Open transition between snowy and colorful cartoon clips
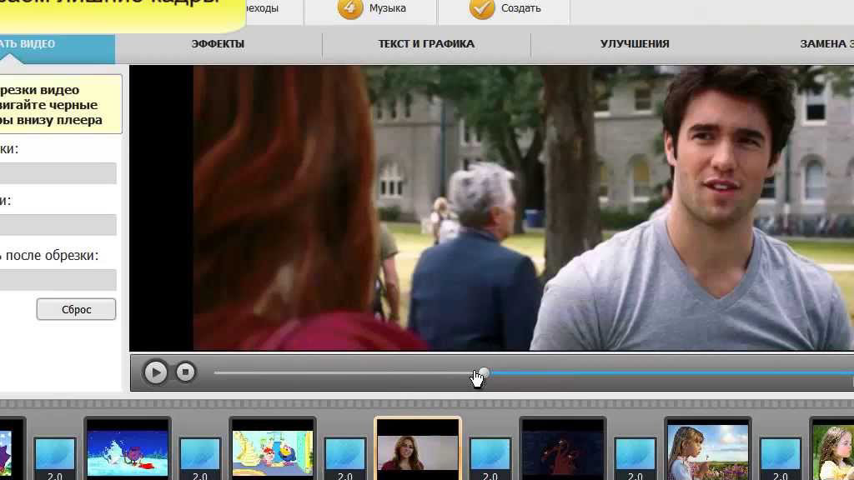This screenshot has width=854, height=480. coord(200,459)
